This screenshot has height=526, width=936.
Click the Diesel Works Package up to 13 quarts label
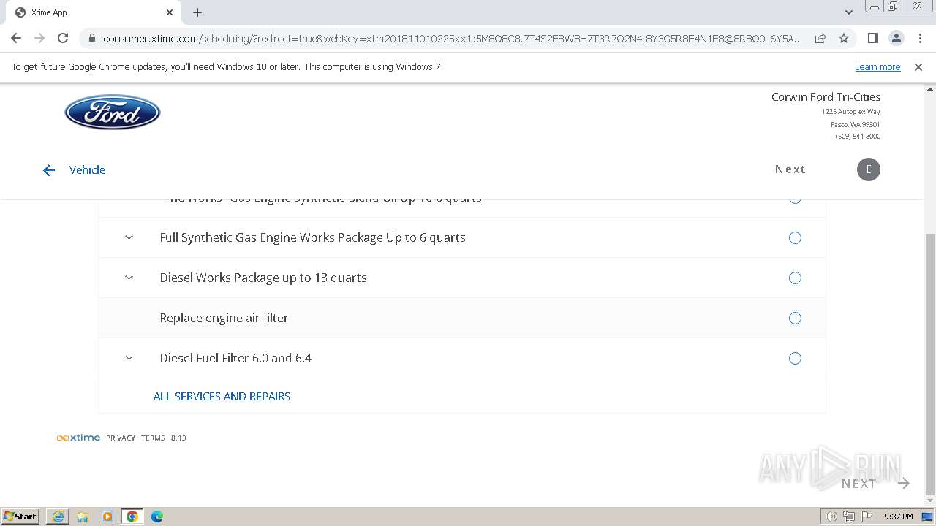263,278
